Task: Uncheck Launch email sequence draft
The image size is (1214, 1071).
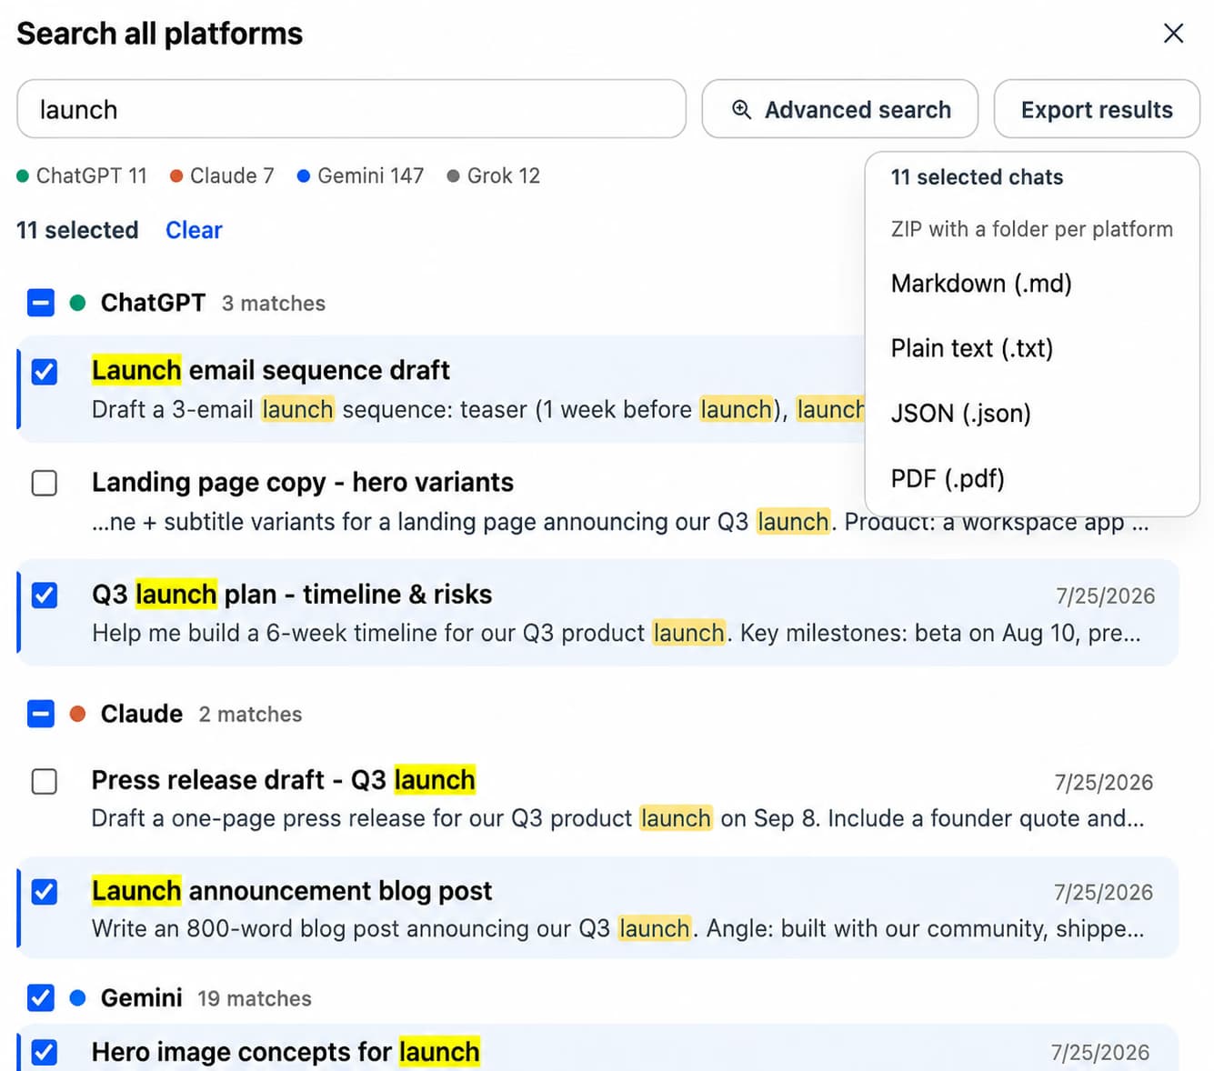Action: 45,371
